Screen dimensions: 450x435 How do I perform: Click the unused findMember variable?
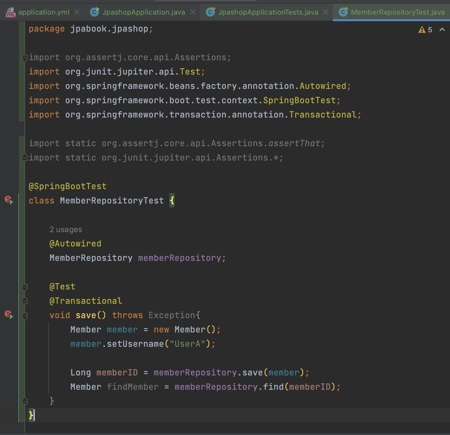tap(133, 387)
